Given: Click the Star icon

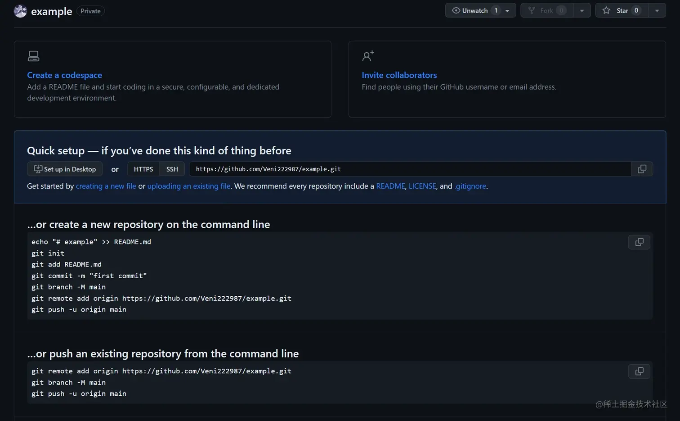Looking at the screenshot, I should point(606,10).
